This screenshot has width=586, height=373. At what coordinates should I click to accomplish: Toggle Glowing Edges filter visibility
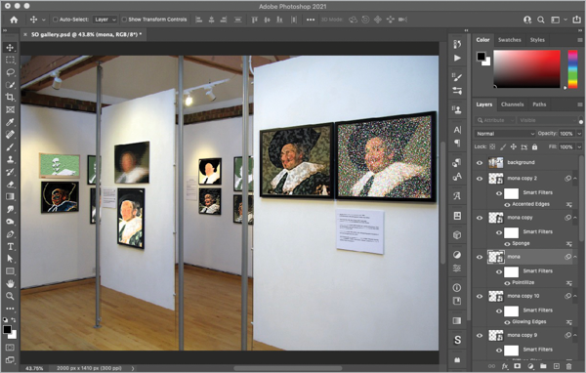(507, 322)
